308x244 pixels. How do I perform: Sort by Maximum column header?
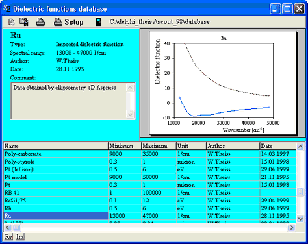coord(159,146)
